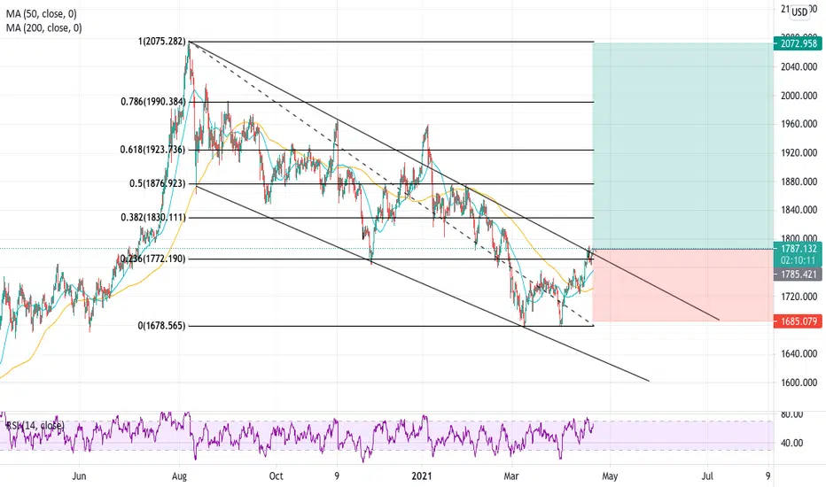Image resolution: width=826 pixels, height=487 pixels.
Task: Click the Jul date on time axis
Action: pos(707,476)
